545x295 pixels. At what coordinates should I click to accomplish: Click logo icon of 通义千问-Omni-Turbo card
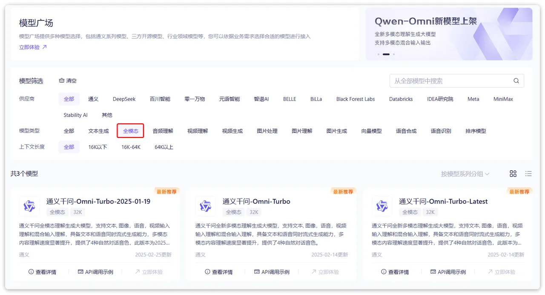click(x=206, y=206)
